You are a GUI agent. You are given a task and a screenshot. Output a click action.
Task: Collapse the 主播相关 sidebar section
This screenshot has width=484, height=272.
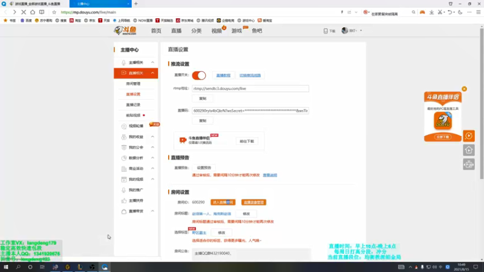(x=152, y=62)
